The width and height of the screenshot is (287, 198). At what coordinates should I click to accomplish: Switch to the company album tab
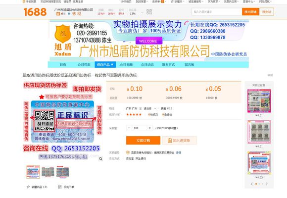pos(126,65)
